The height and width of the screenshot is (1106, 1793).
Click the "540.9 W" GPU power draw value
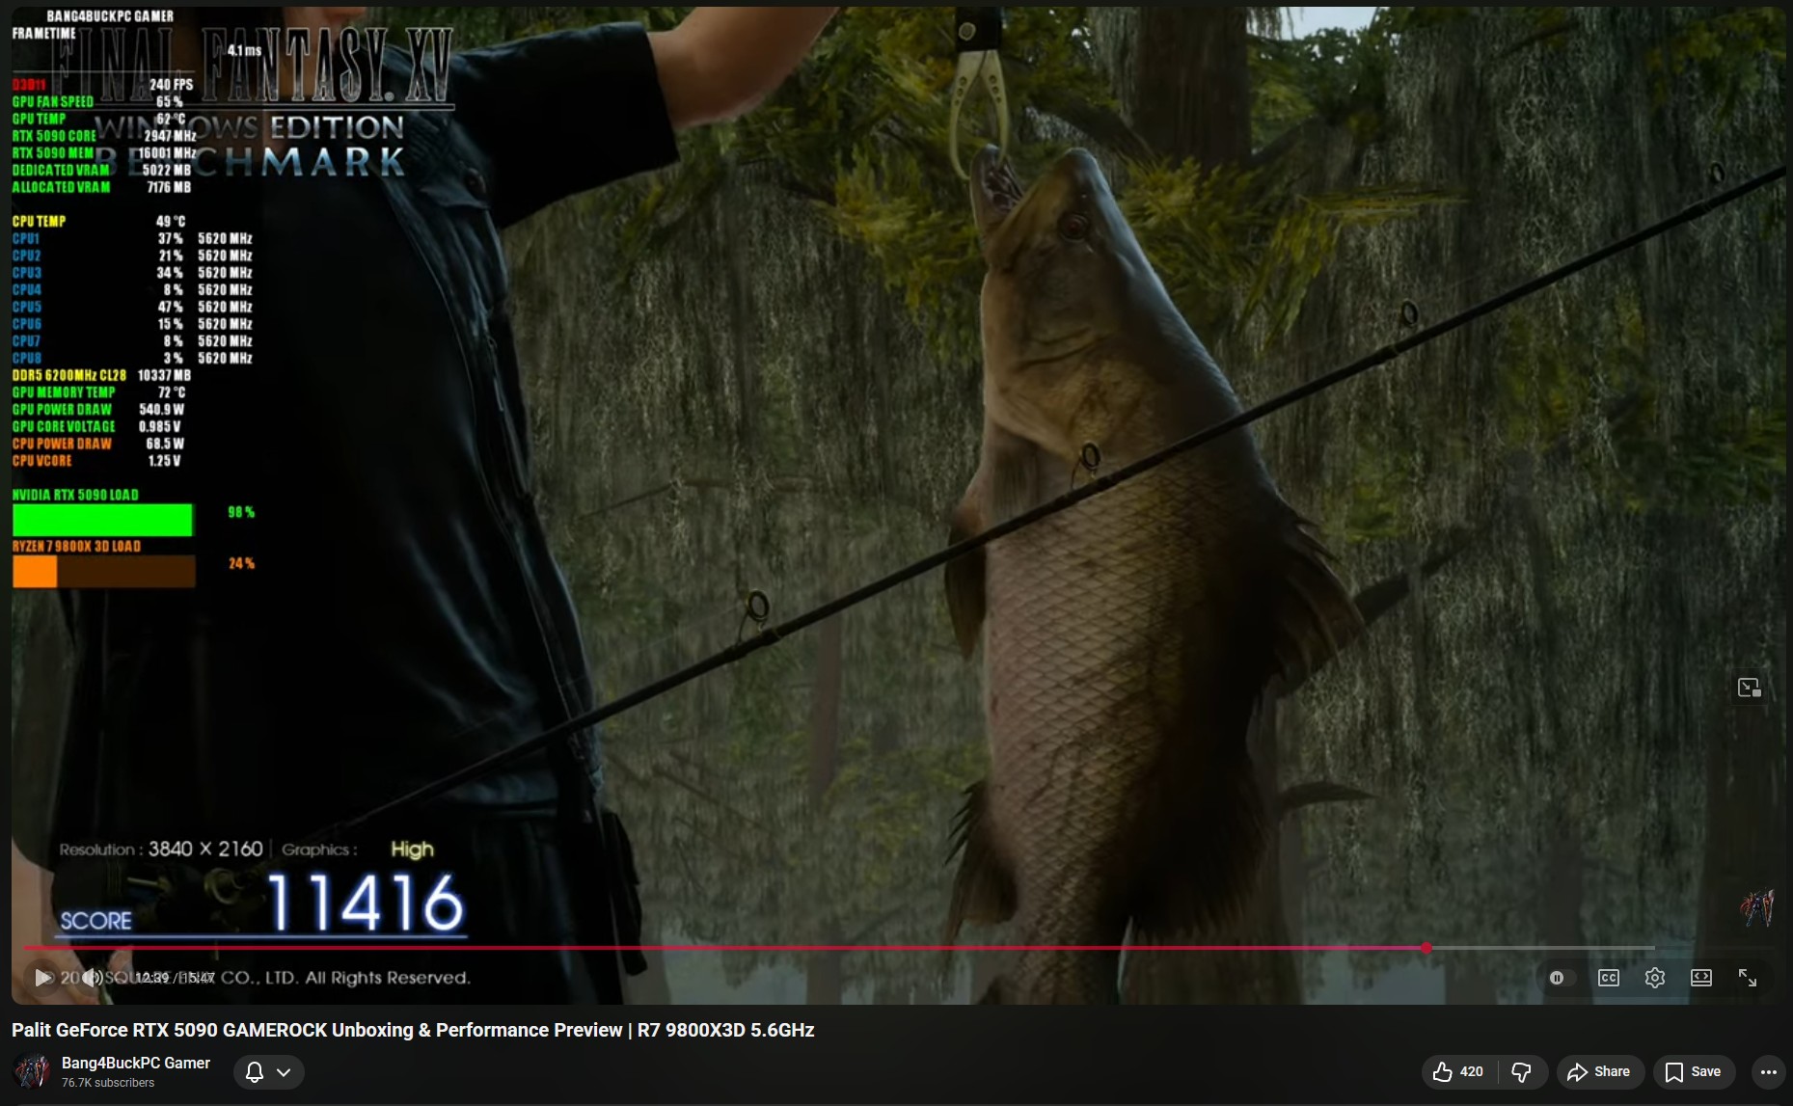tap(161, 410)
